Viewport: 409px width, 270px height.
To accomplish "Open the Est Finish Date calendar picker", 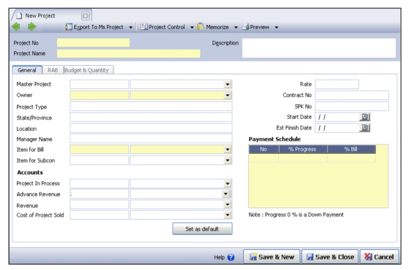I will coord(365,128).
